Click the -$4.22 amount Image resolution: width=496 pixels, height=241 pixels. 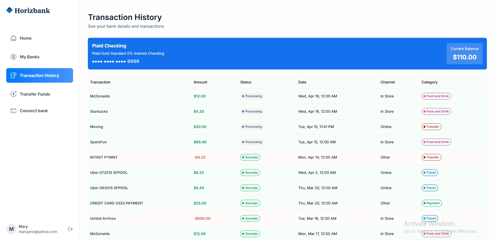[200, 157]
